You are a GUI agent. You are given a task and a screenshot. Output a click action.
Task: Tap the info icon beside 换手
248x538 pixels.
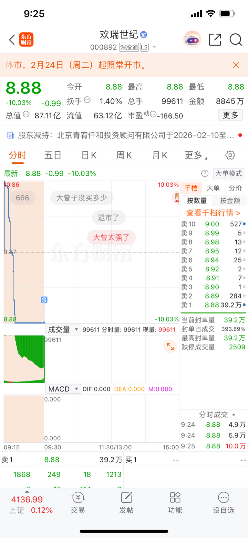tap(87, 100)
